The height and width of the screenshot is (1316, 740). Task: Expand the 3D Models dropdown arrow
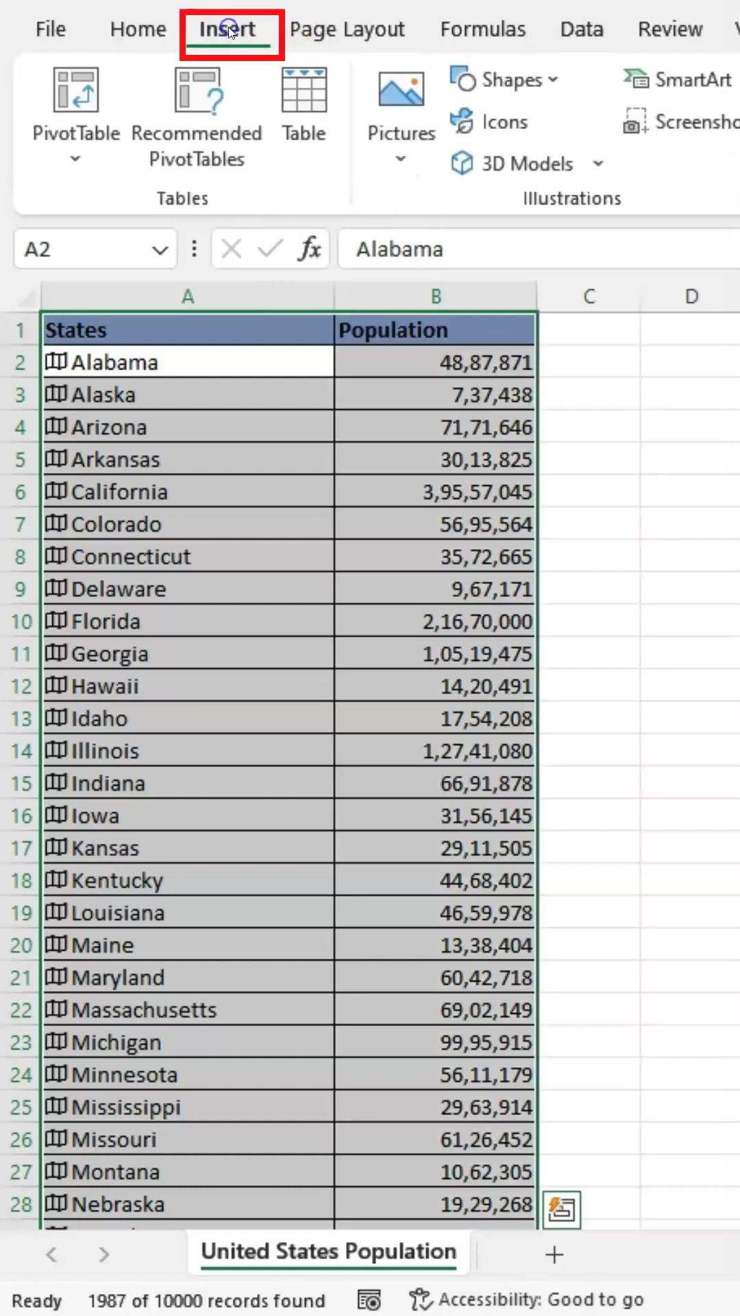[598, 164]
